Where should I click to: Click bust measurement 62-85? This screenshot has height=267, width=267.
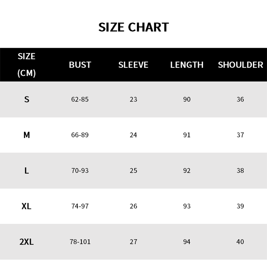point(80,99)
